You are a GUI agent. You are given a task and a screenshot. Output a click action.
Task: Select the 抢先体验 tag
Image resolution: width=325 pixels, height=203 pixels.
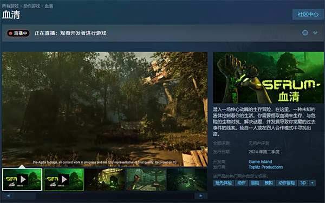click(223, 183)
